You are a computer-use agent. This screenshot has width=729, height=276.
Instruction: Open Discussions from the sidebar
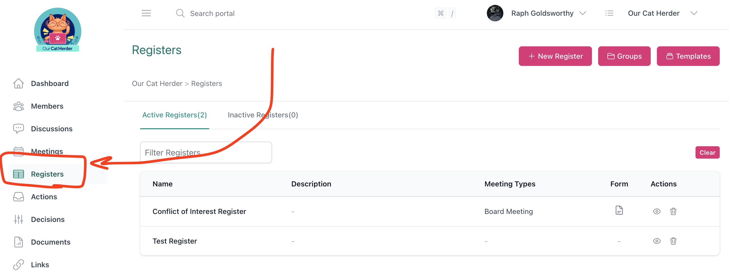52,129
